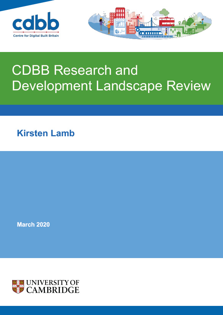Click the University of Cambridge wordmark
This screenshot has width=223, height=315.
click(x=53, y=287)
